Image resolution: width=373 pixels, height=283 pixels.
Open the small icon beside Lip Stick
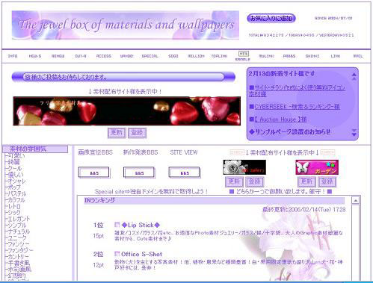pos(117,225)
